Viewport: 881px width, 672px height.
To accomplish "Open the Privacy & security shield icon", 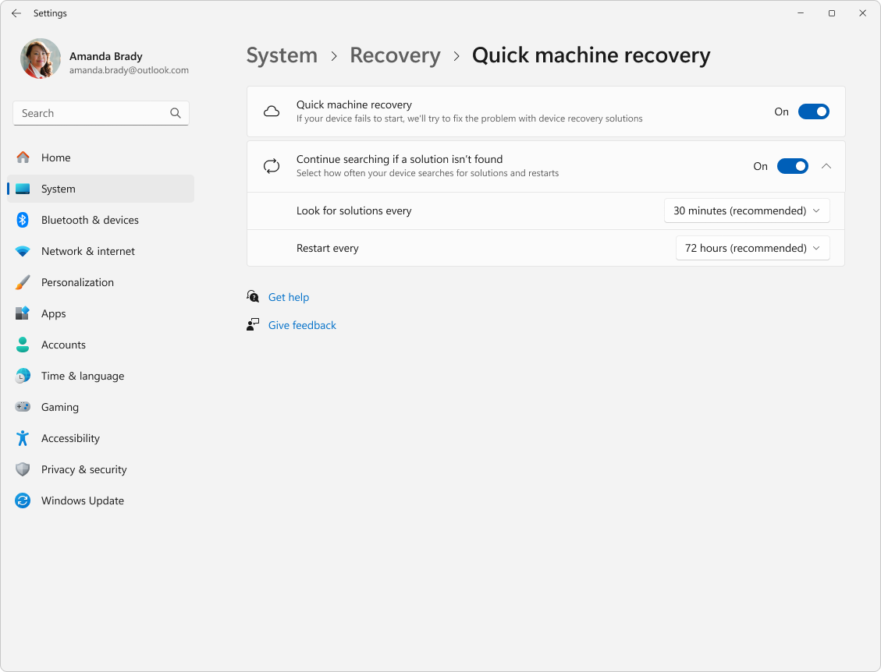I will pos(23,469).
